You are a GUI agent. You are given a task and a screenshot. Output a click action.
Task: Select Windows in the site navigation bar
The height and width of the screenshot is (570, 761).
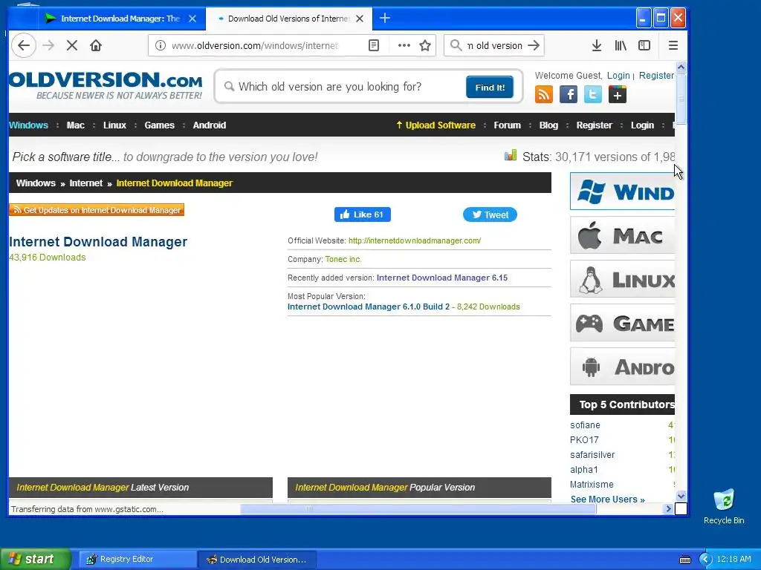click(x=29, y=125)
